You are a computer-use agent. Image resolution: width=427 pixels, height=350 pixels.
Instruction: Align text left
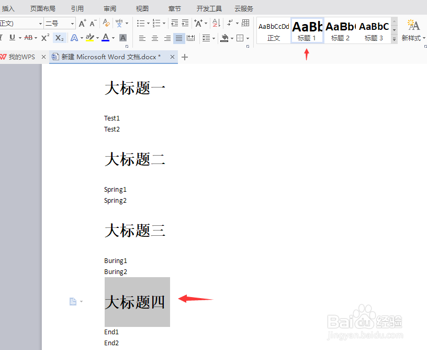click(142, 38)
